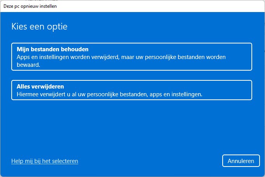265x177 pixels.
Task: Click the "Deze pc opnieuw instellen" title bar
Action: click(x=132, y=7)
